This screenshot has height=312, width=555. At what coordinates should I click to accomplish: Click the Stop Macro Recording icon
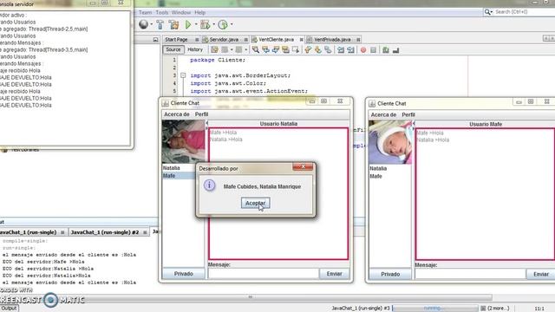click(373, 50)
